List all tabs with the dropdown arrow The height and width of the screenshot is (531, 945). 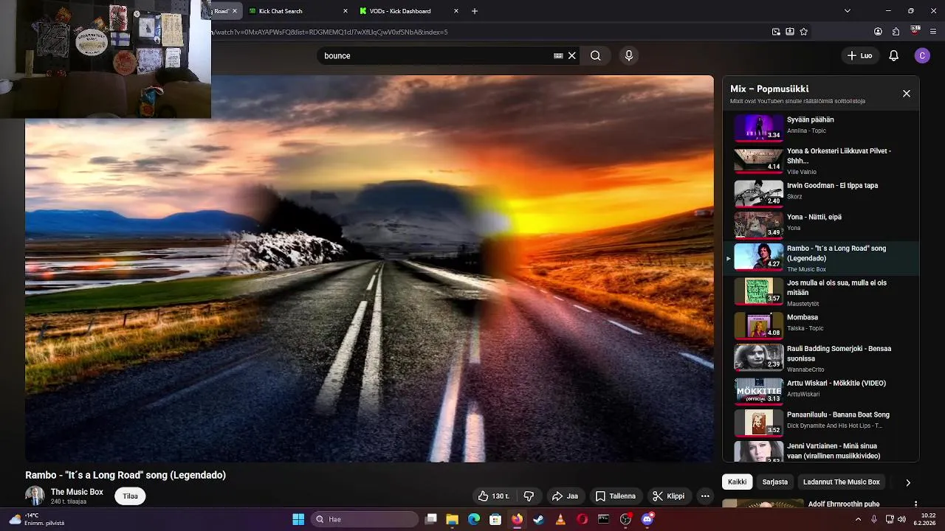tap(847, 11)
